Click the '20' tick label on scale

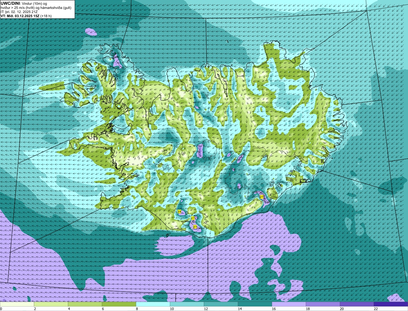coord(342,309)
